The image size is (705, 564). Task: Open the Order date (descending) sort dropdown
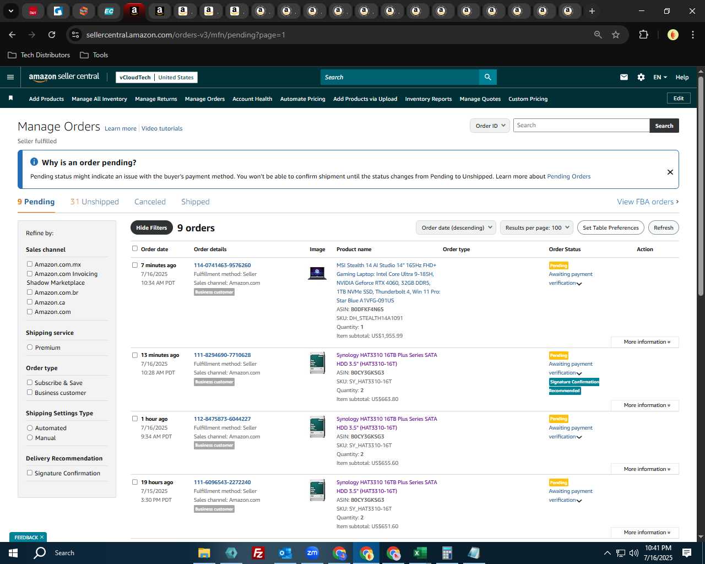(456, 227)
